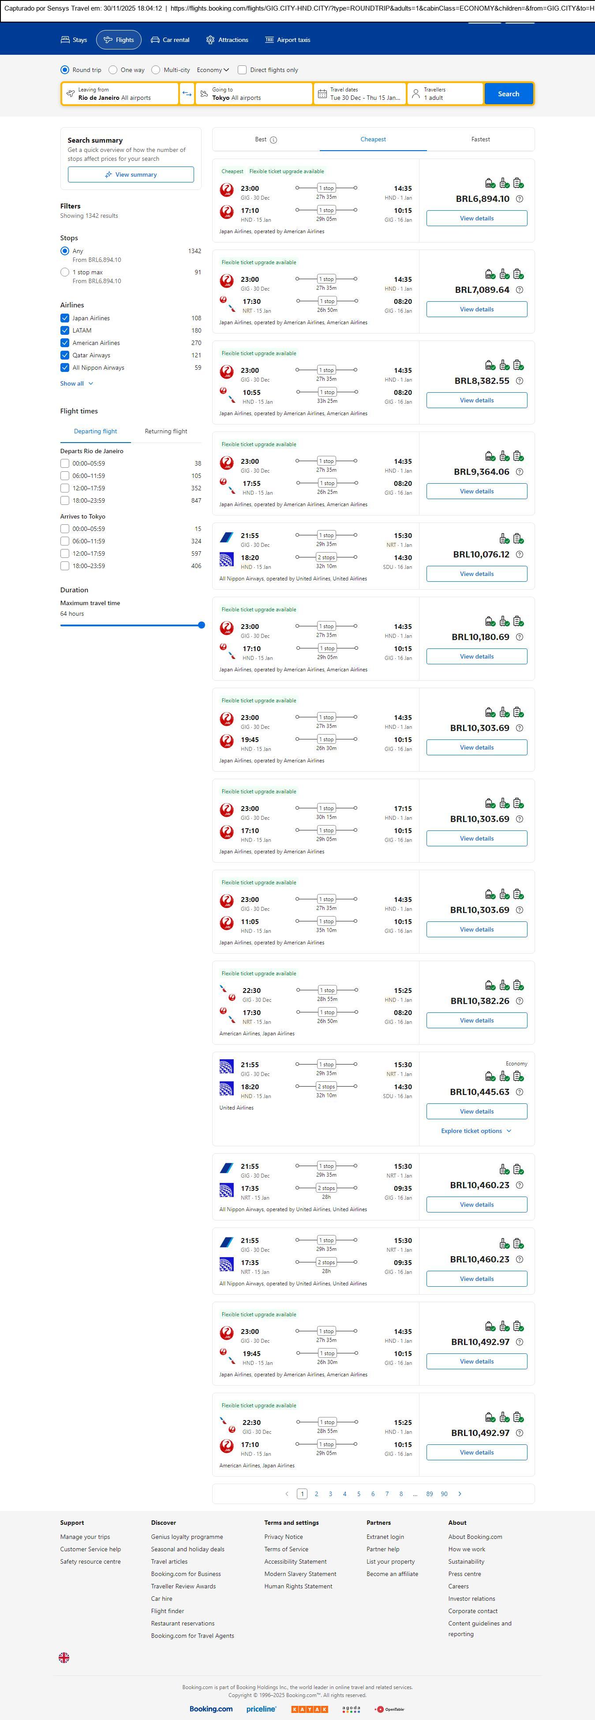Select the 1 stop max radio option
Viewport: 595px width, 1720px height.
(x=65, y=273)
